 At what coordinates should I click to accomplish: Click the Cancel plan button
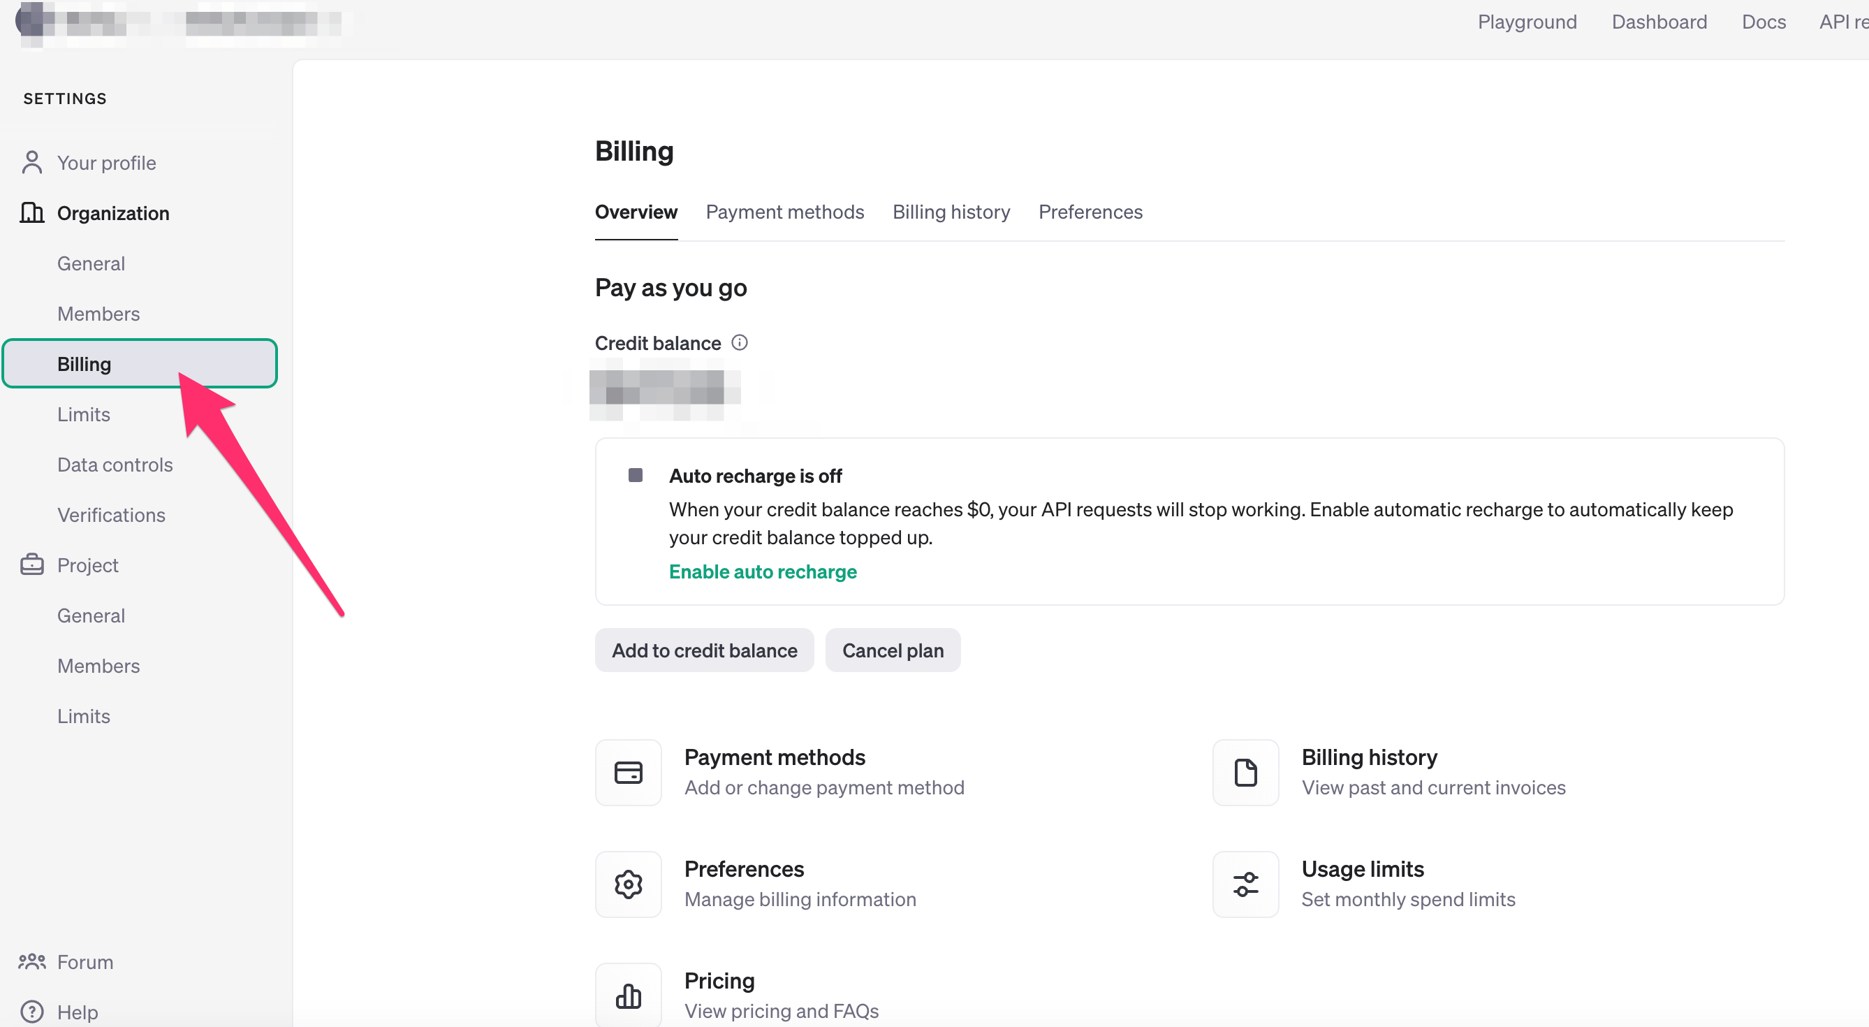[893, 650]
